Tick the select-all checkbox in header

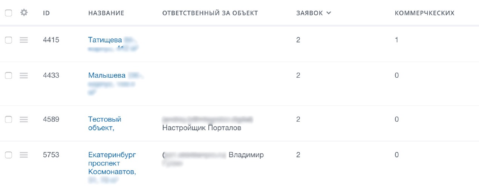(8, 13)
